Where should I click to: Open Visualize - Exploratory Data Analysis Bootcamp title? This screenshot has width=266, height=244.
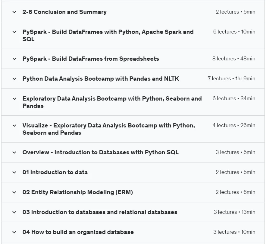(108, 129)
